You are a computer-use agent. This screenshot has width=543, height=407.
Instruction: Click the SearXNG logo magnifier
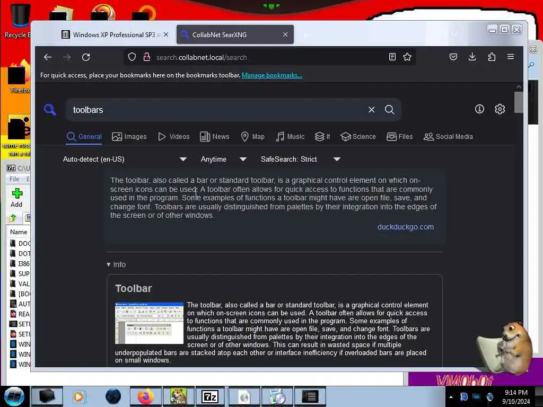[50, 110]
